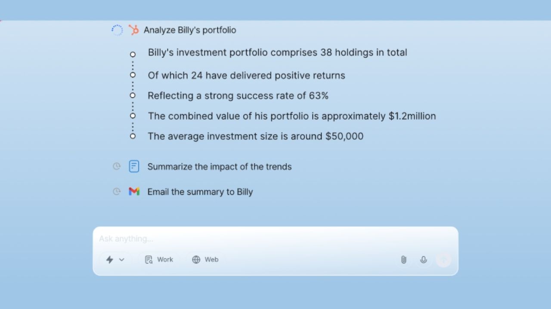Viewport: 551px width, 309px height.
Task: Select the Email the summary to Billy step
Action: [200, 191]
